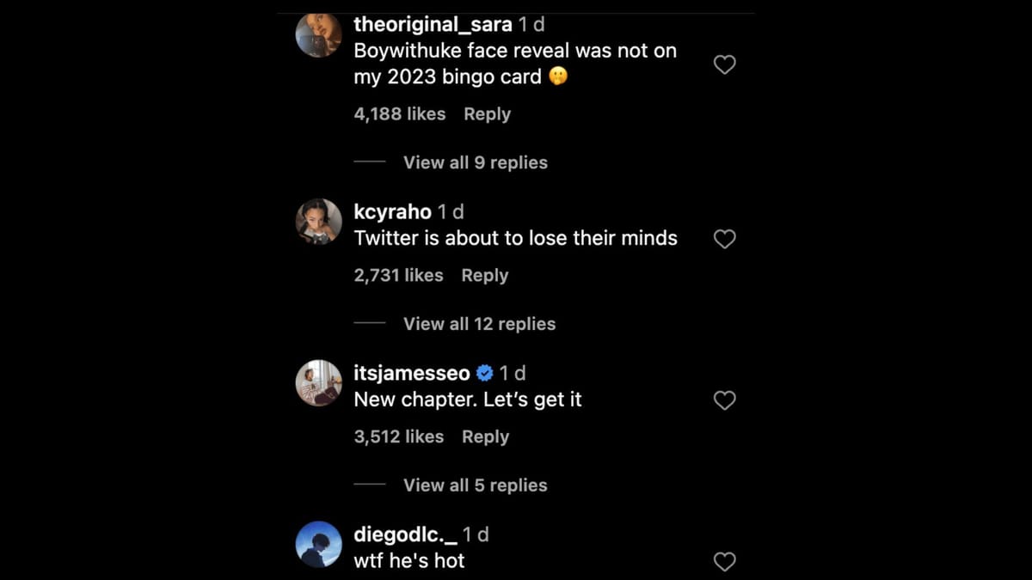Open theoriginal_sara's profile picture
This screenshot has width=1032, height=580.
point(319,35)
